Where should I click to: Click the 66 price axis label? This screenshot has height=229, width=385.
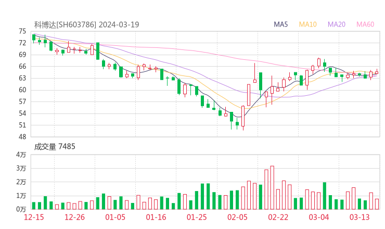[22, 66]
